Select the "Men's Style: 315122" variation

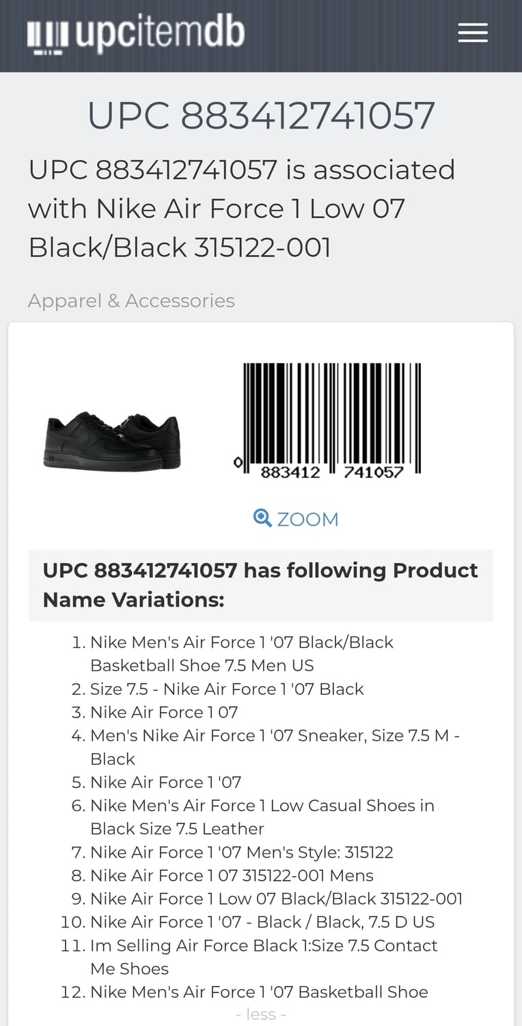(242, 852)
